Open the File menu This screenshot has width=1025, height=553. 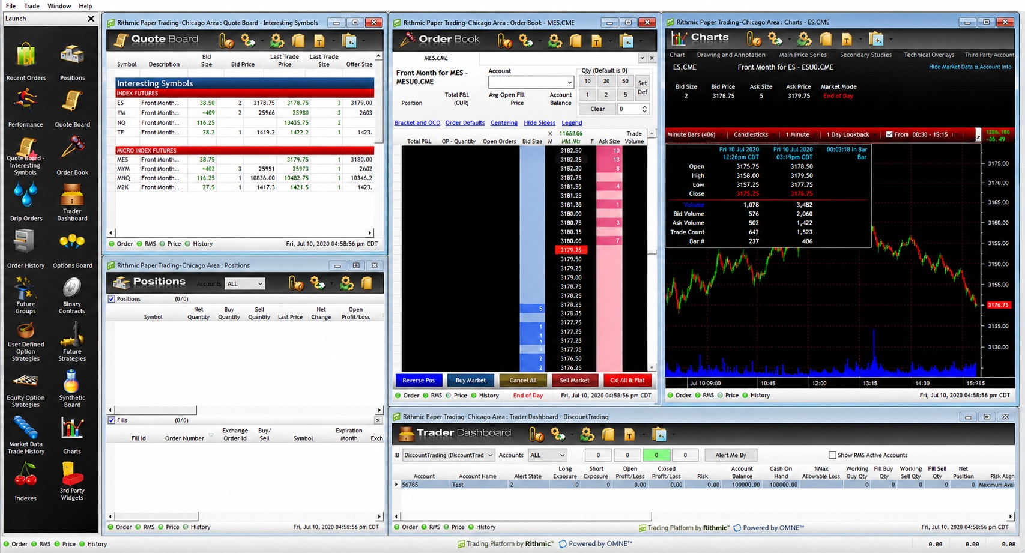click(11, 6)
